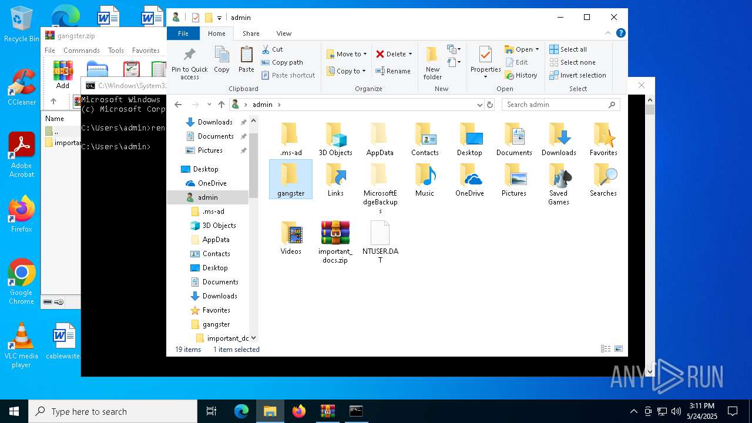Click the Copy ribbon icon
This screenshot has width=752, height=423.
point(221,59)
